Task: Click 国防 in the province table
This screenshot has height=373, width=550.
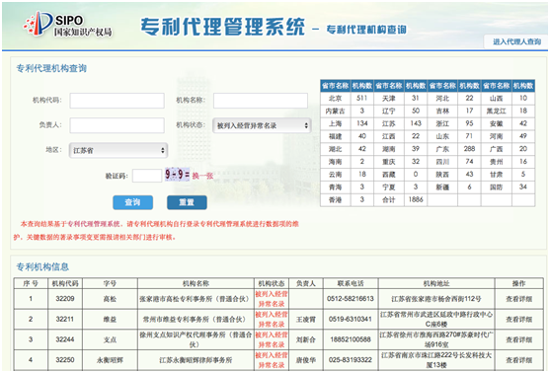Action: click(x=496, y=187)
